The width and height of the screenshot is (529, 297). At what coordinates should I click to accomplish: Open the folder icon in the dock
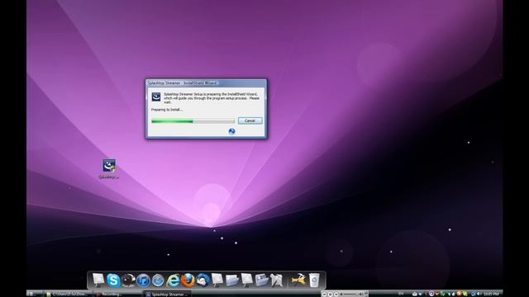[x=232, y=280]
